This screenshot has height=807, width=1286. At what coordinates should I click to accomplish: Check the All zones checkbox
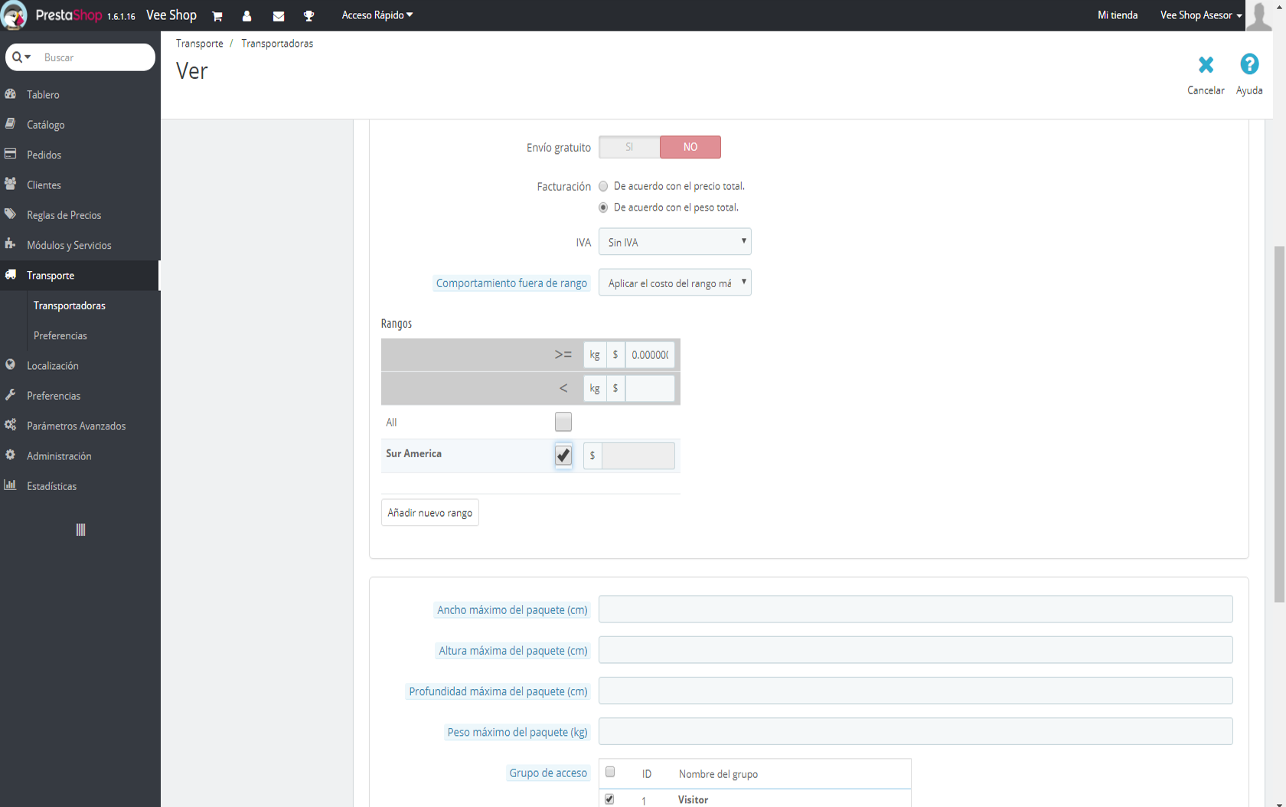563,422
